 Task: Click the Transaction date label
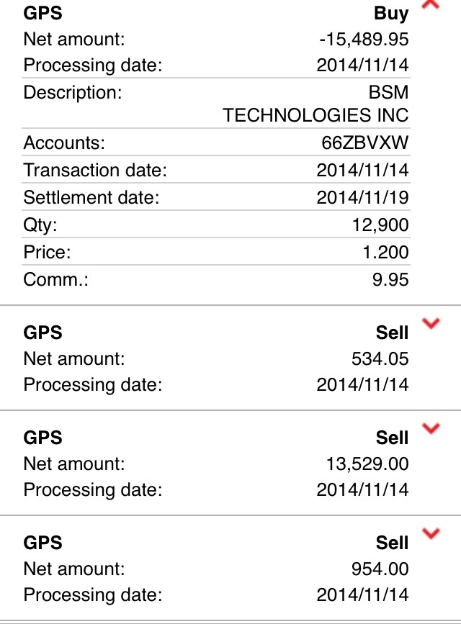pyautogui.click(x=95, y=171)
